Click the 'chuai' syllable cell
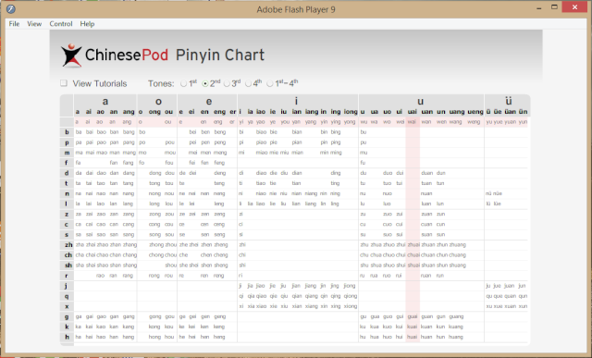This screenshot has height=358, width=592. coord(413,255)
